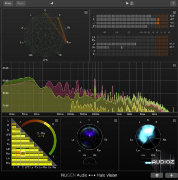The width and height of the screenshot is (178, 180).
Task: Click the R channel level meter bar
Action: tap(133, 19)
